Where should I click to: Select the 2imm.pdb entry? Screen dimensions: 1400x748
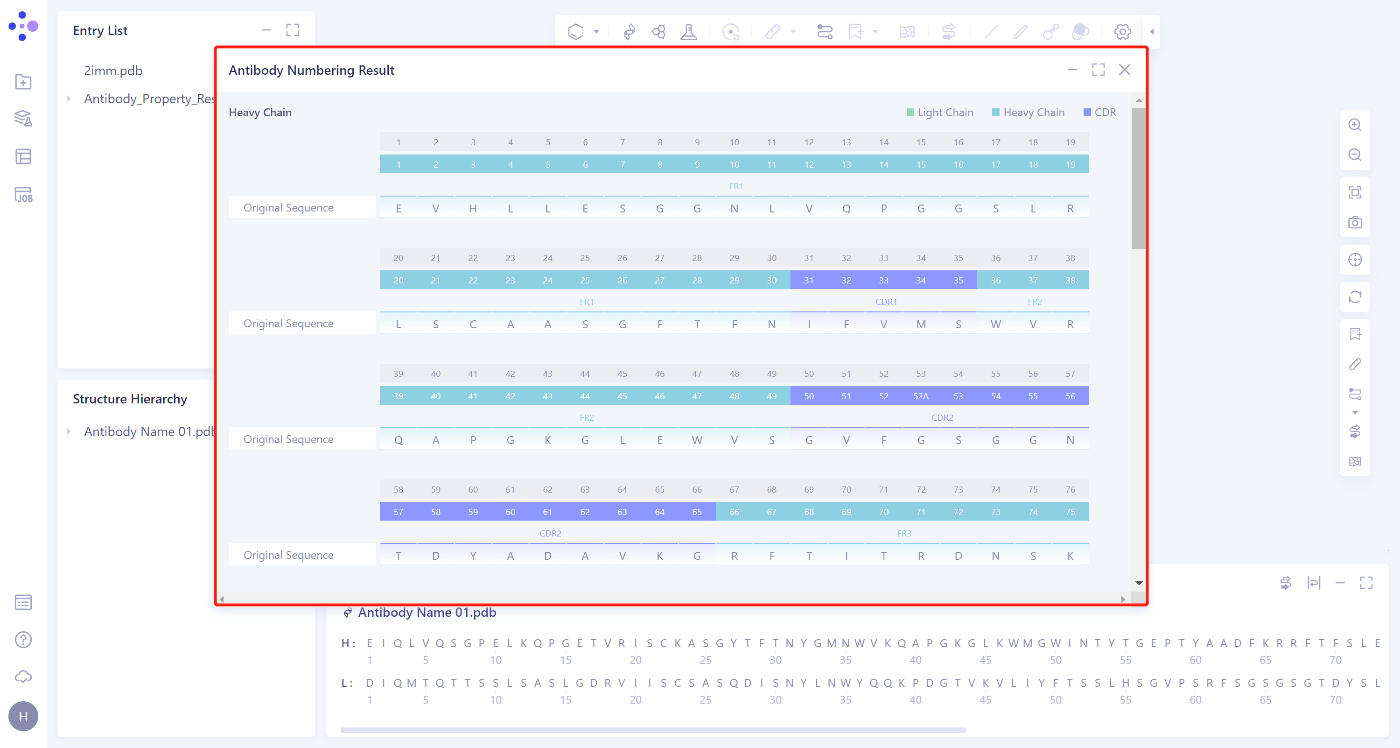tap(112, 71)
